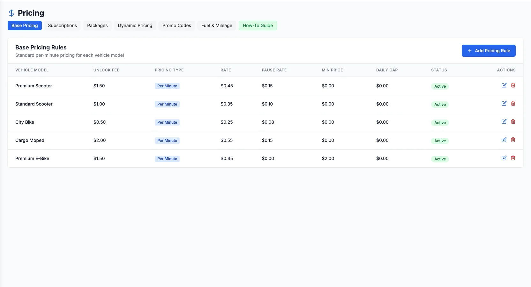Click the $0.50 unlock fee for City Bike

click(100, 122)
